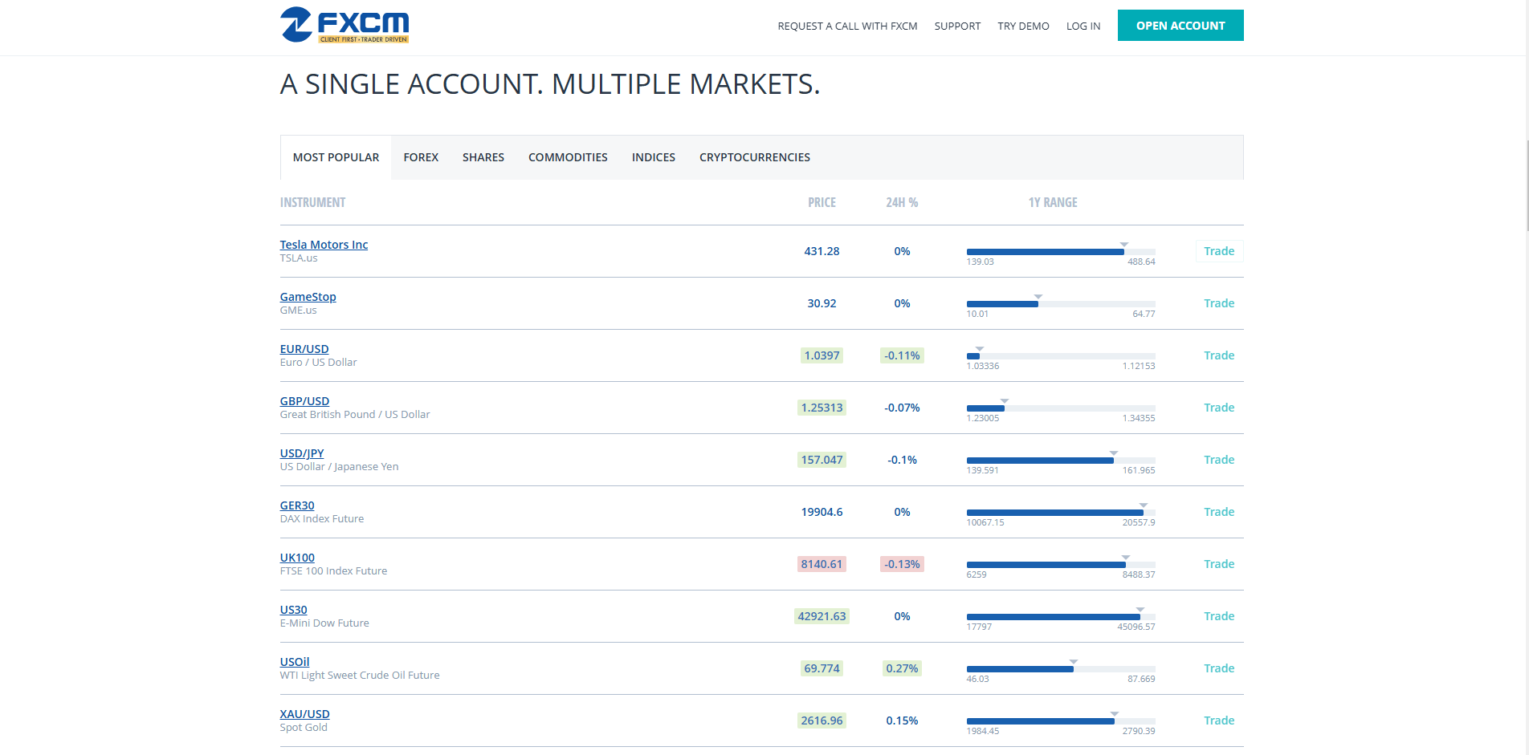Click GER30 1Y range bar
Screen dimensions: 1529x755
tap(1061, 513)
